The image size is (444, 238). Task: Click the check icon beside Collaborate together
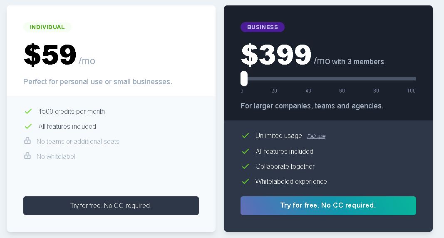pyautogui.click(x=246, y=166)
